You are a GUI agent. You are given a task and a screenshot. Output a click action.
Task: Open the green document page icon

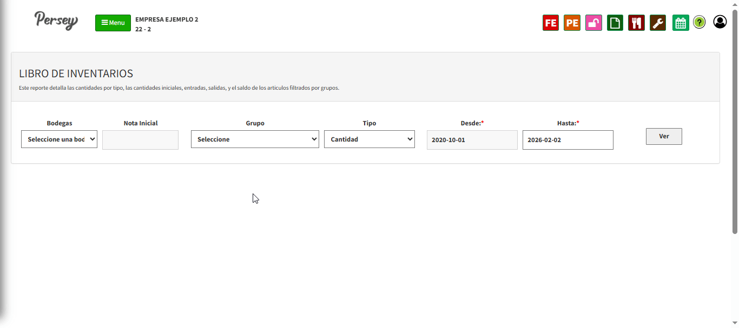click(x=615, y=23)
